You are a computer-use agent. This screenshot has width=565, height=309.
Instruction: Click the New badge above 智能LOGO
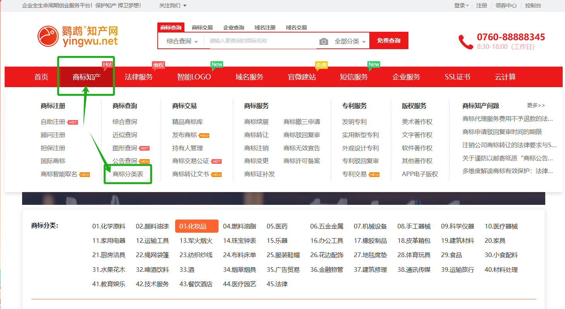[217, 64]
